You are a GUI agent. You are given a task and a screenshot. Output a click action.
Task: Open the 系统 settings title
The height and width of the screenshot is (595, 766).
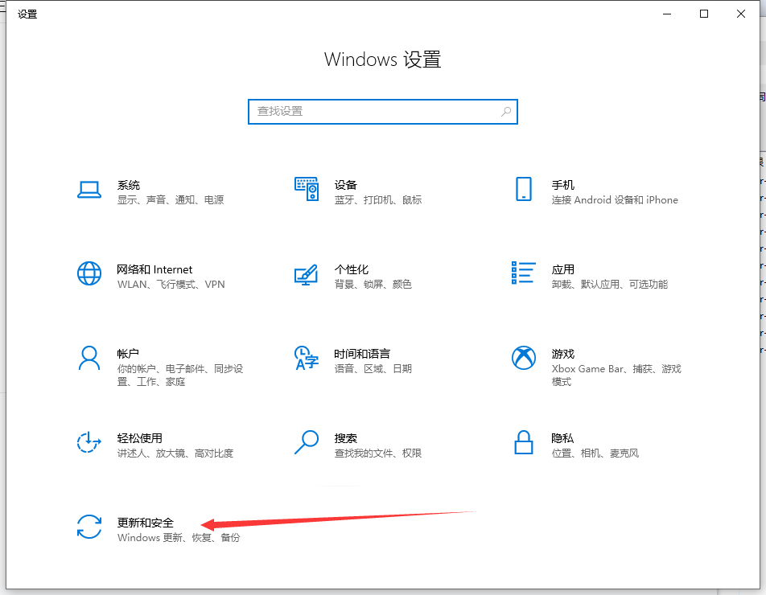point(129,185)
